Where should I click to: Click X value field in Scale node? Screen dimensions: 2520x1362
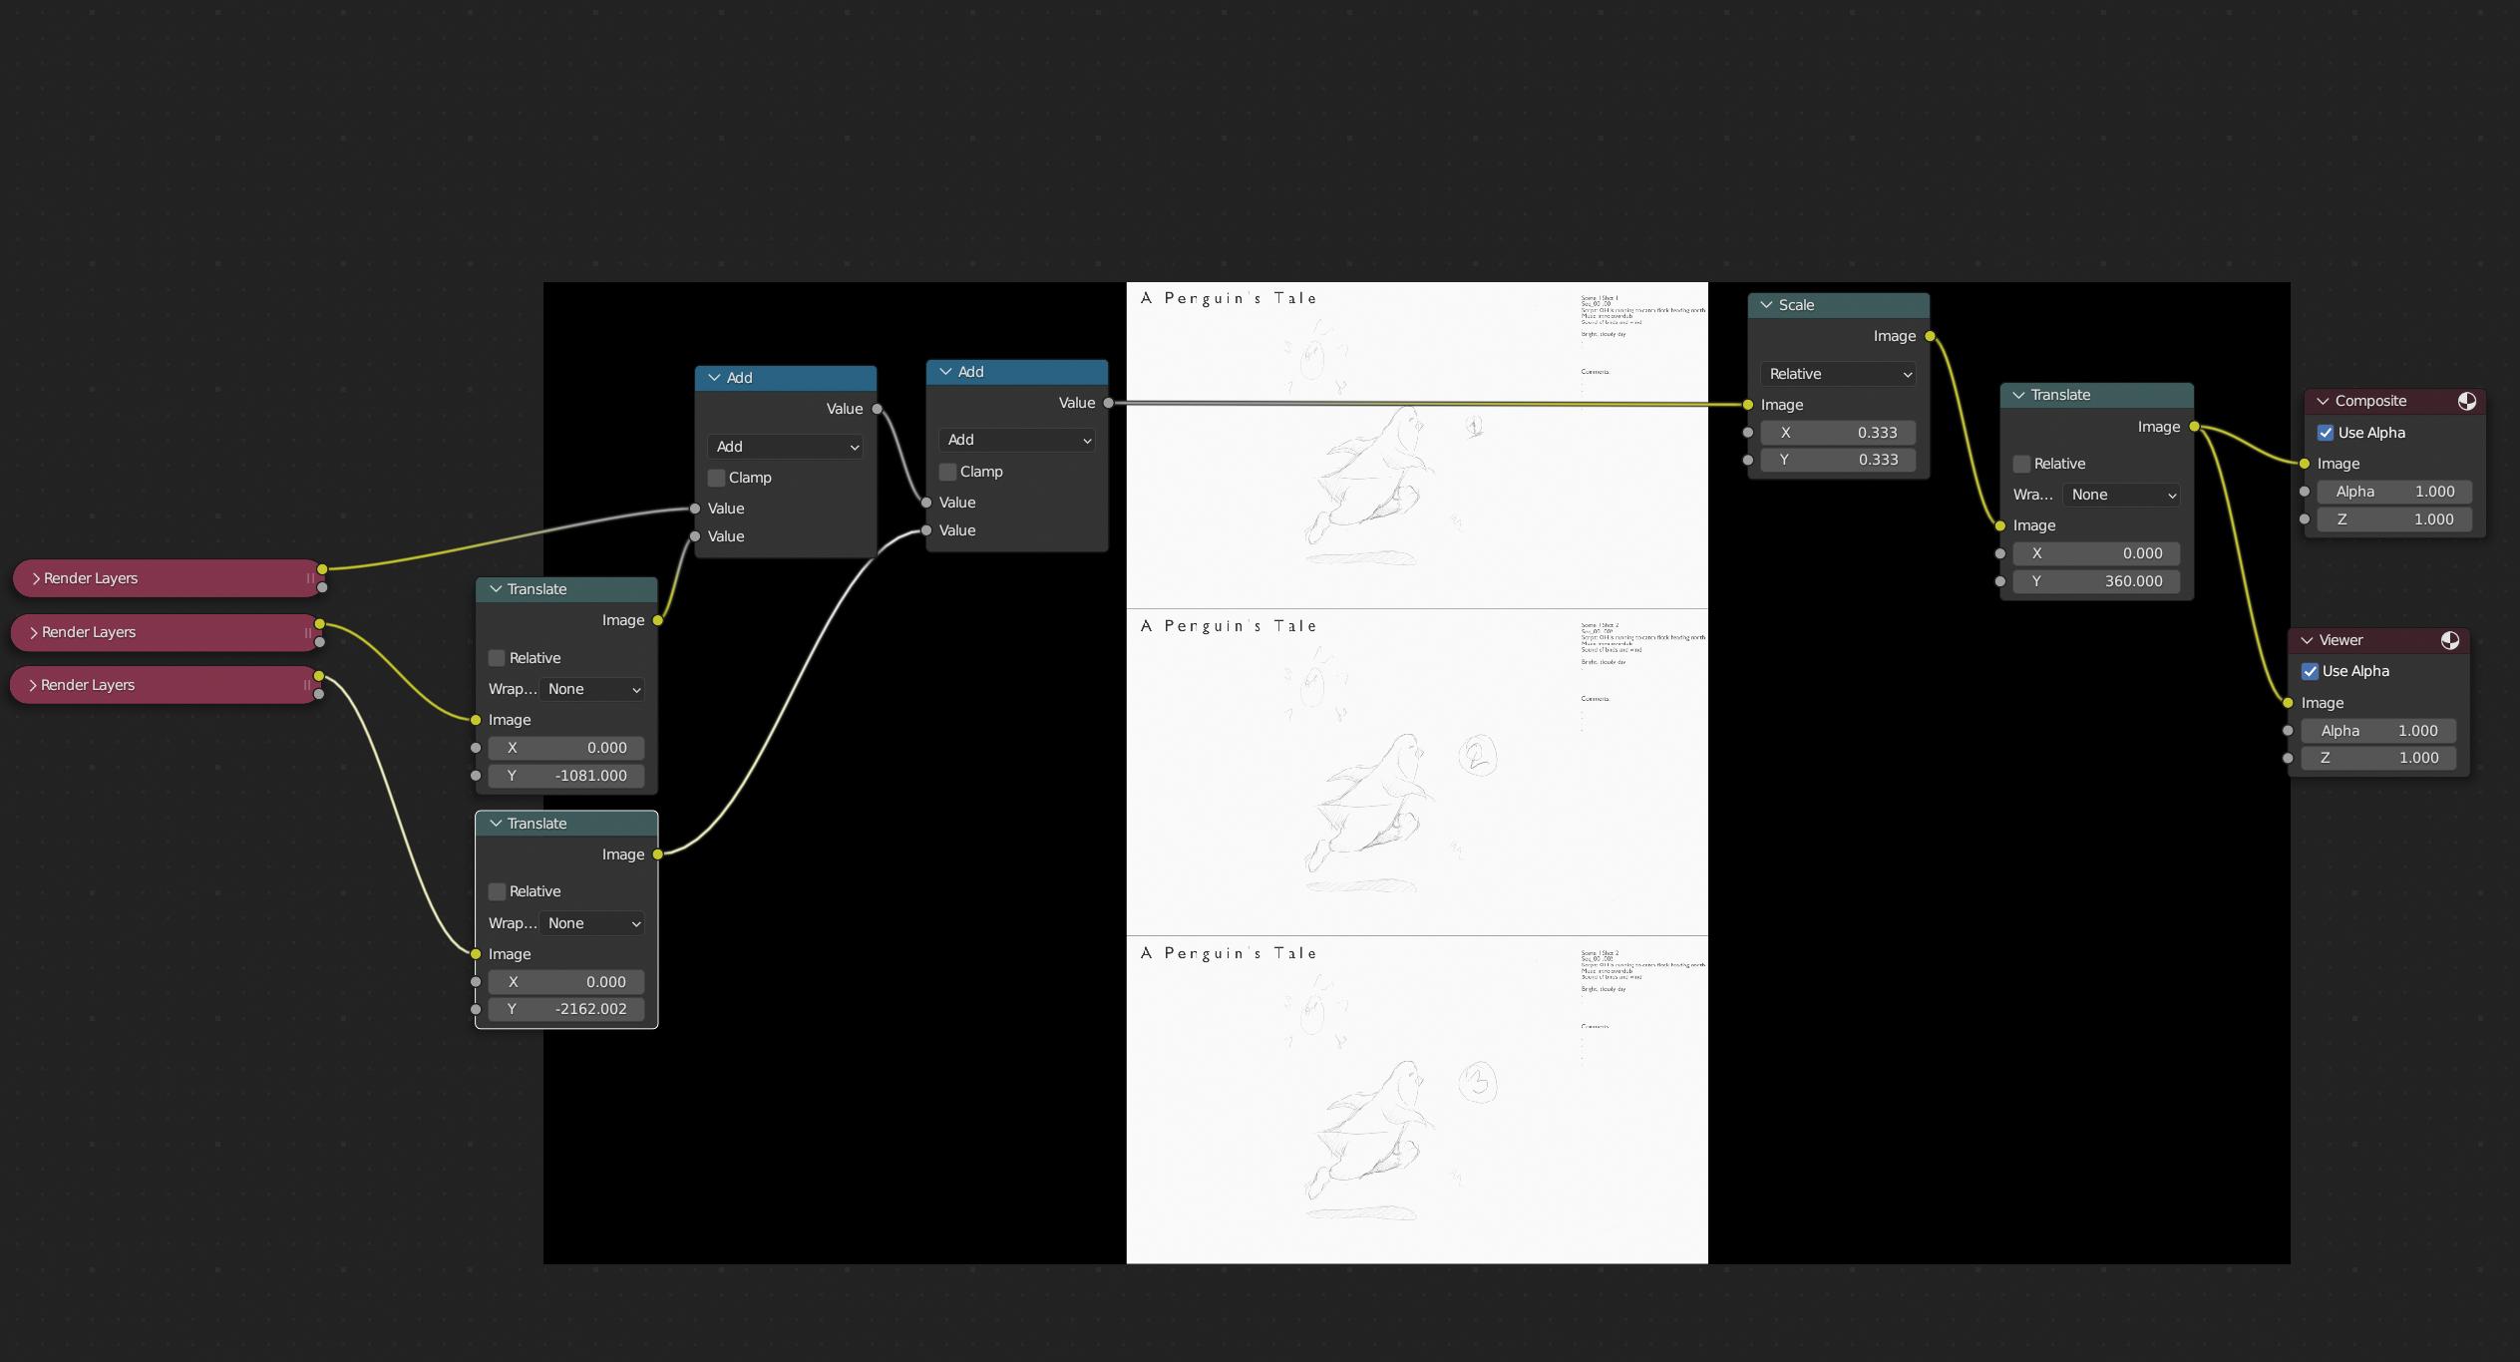click(x=1843, y=433)
